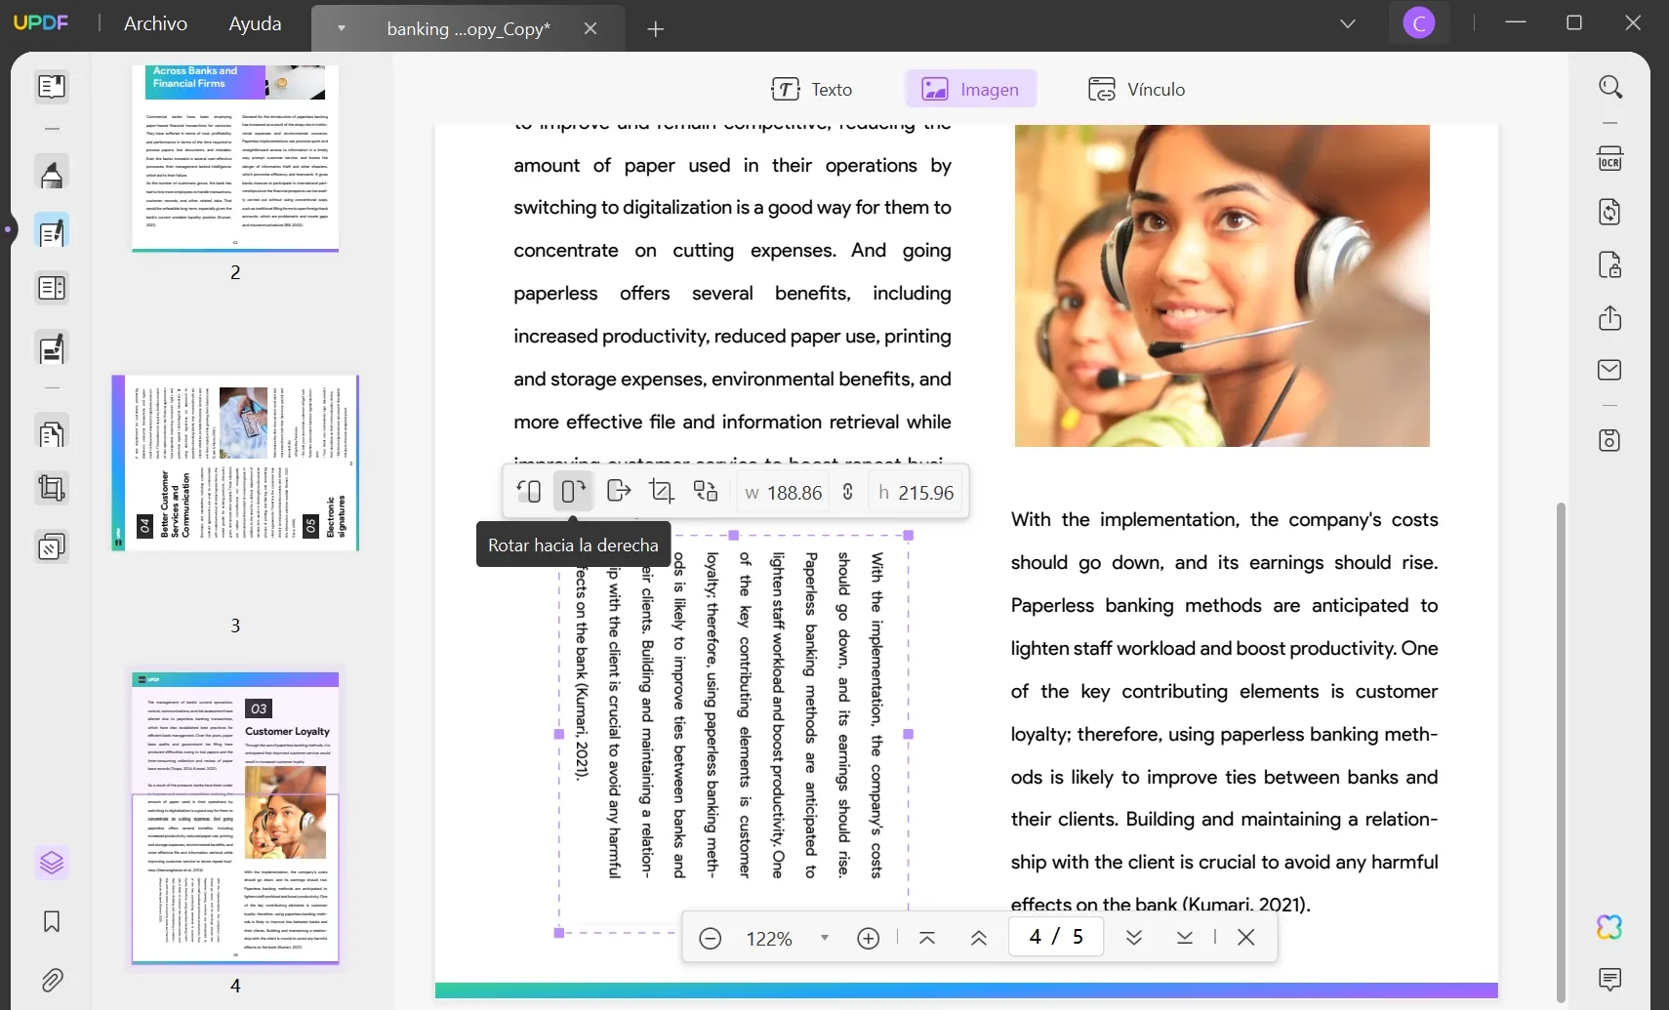Zoom in with plus button
Viewport: 1669px width, 1010px height.
click(x=869, y=938)
